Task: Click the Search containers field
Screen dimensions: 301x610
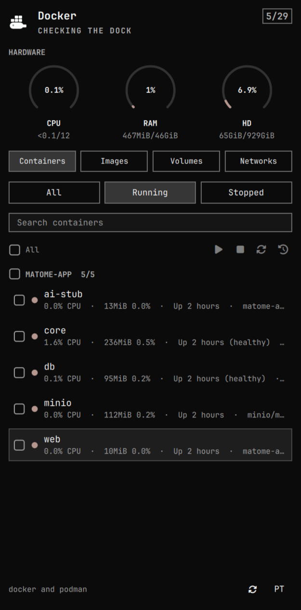Action: [x=150, y=222]
